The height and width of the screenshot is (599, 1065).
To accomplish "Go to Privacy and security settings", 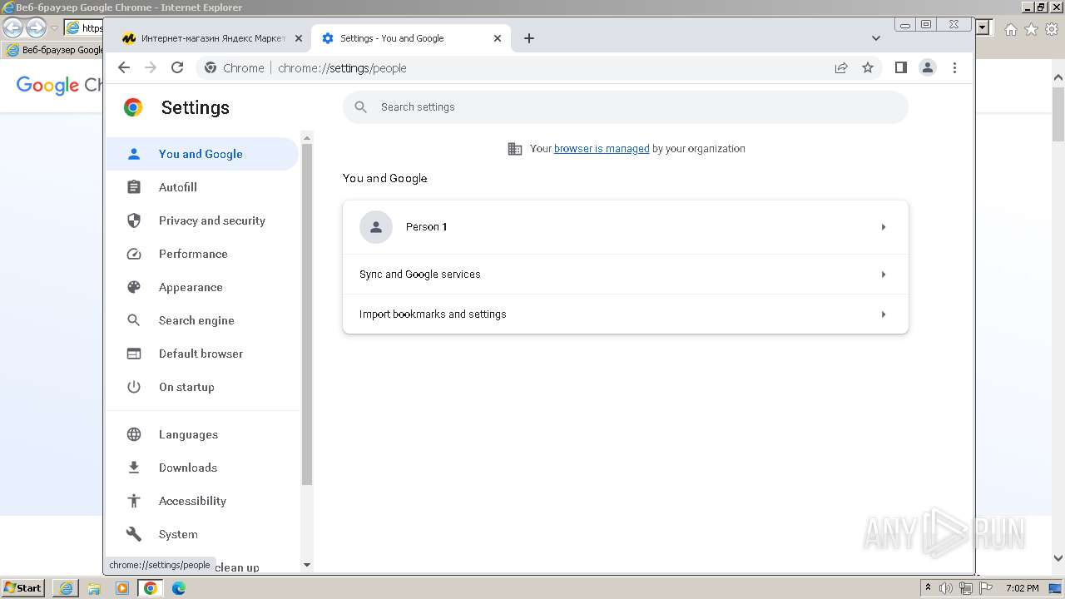I will click(x=212, y=220).
